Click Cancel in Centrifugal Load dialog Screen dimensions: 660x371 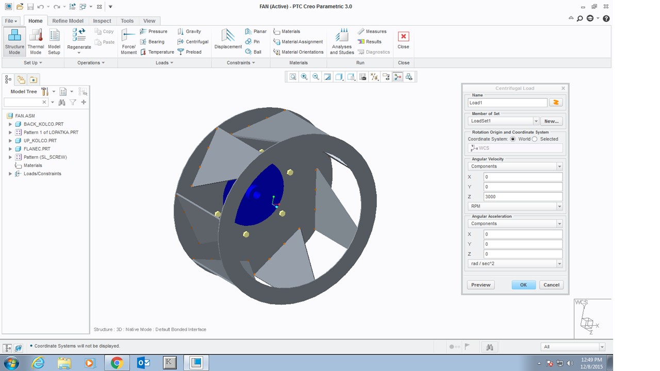[551, 285]
